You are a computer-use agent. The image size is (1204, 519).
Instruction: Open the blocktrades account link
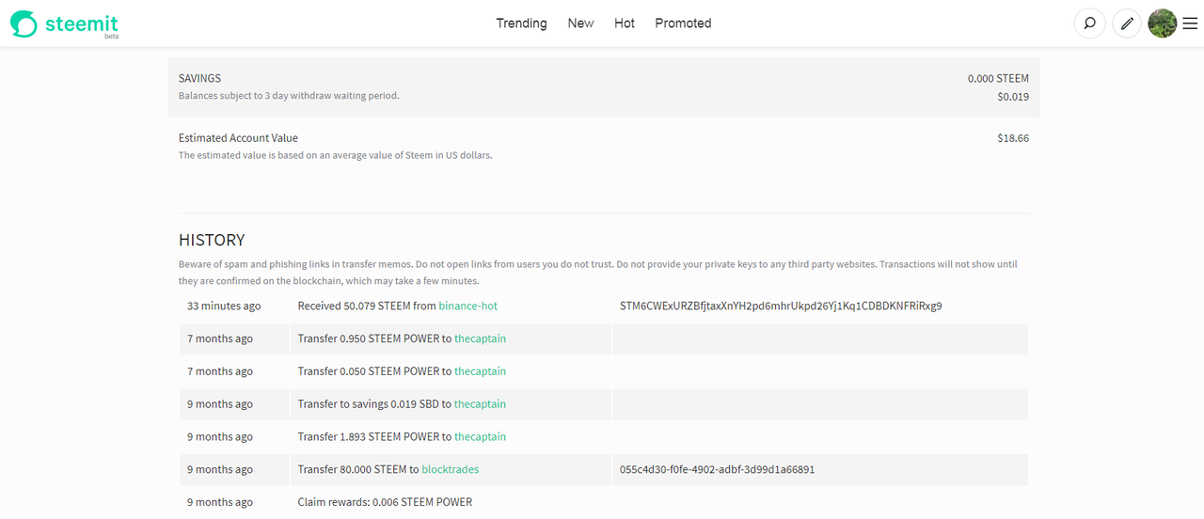[x=450, y=469]
